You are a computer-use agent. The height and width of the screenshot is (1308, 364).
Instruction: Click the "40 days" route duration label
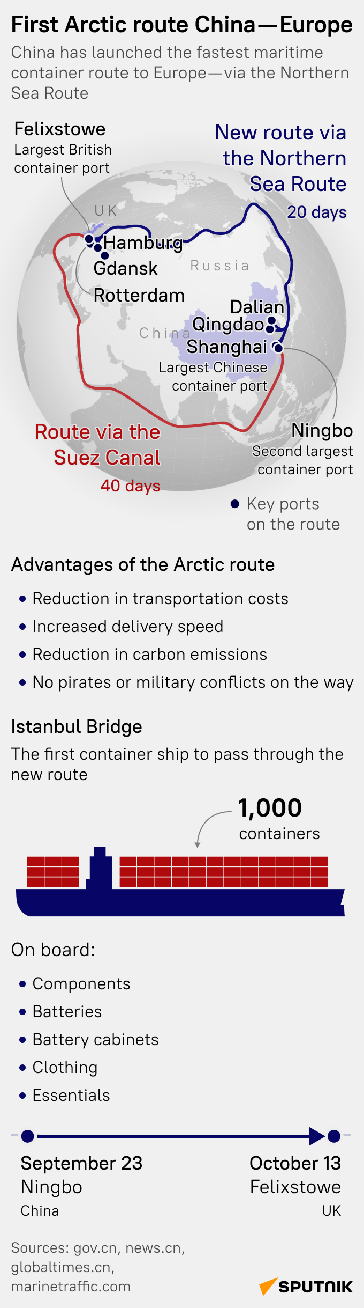tap(130, 486)
